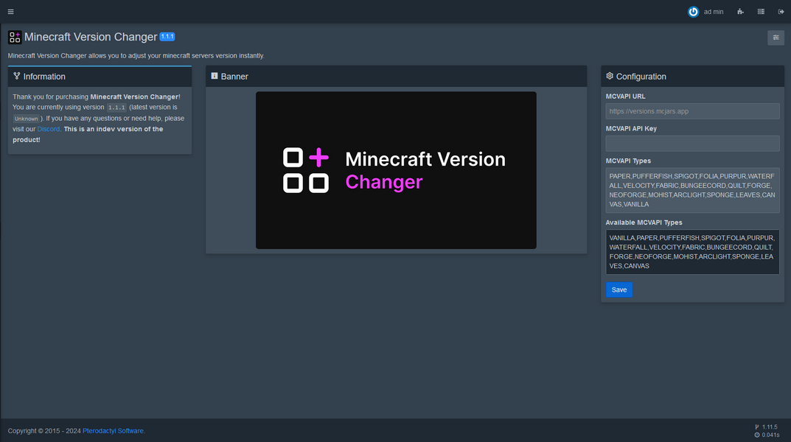Click the image icon on Banner panel header

pyautogui.click(x=214, y=76)
